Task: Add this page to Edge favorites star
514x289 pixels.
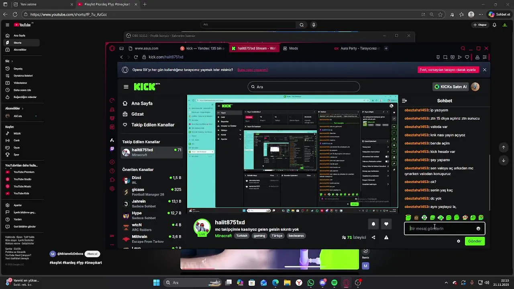Action: [x=441, y=14]
